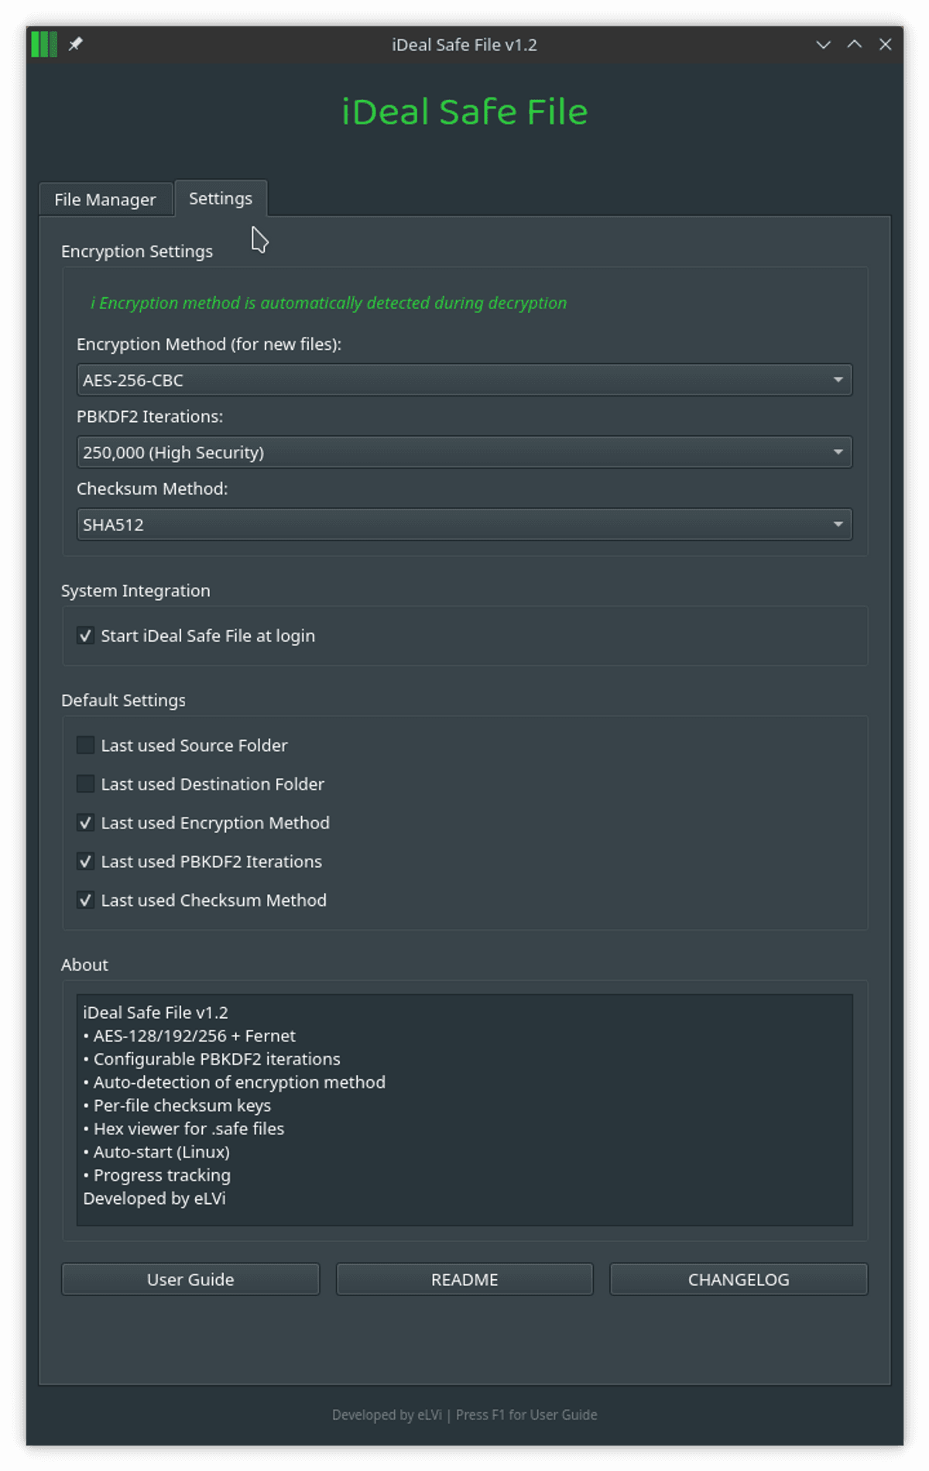Screen dimensions: 929x1471
Task: Uncheck Last used PBKDF2 Iterations
Action: coord(86,862)
